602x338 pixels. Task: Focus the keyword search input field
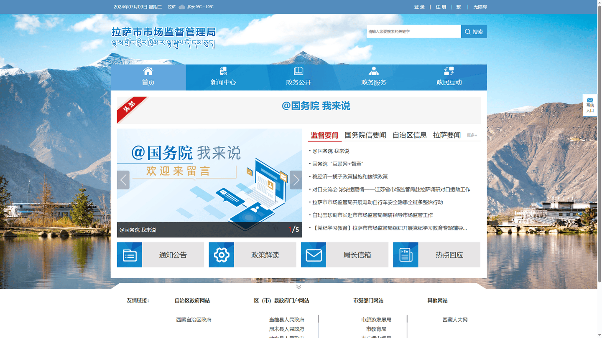tap(414, 32)
